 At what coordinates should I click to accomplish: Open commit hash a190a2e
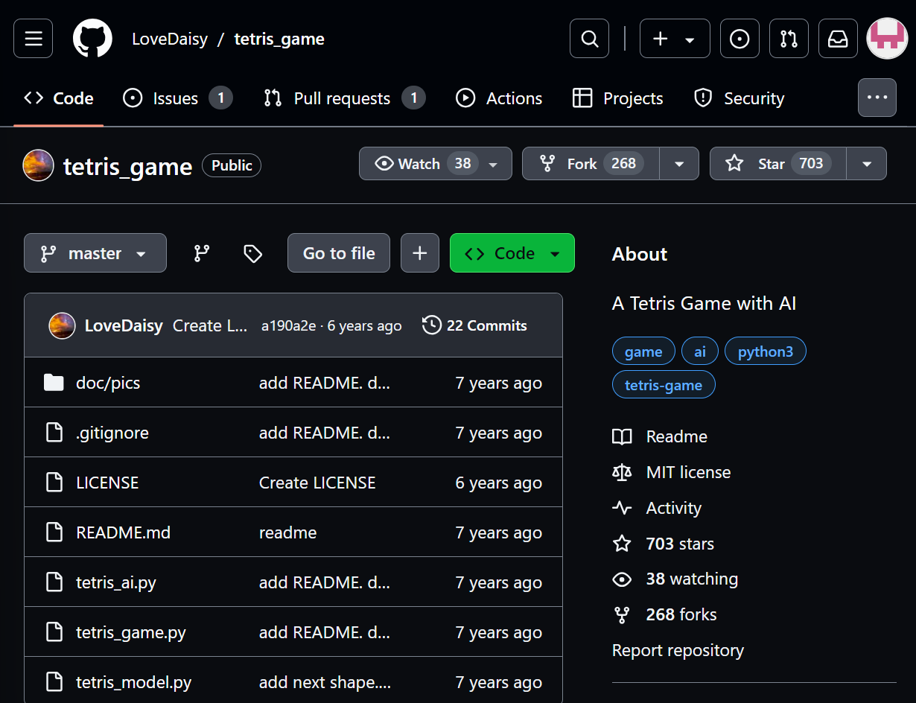coord(289,325)
